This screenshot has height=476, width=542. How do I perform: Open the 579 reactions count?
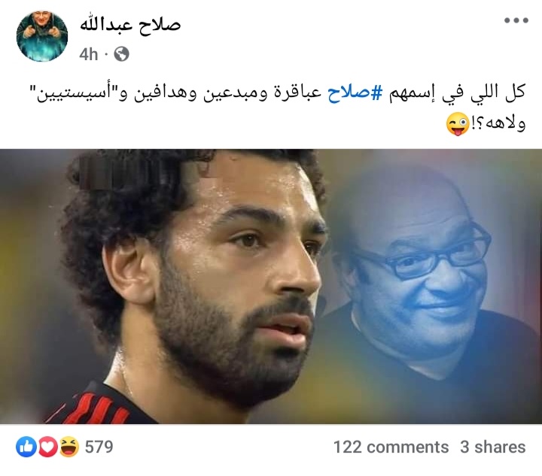[99, 447]
